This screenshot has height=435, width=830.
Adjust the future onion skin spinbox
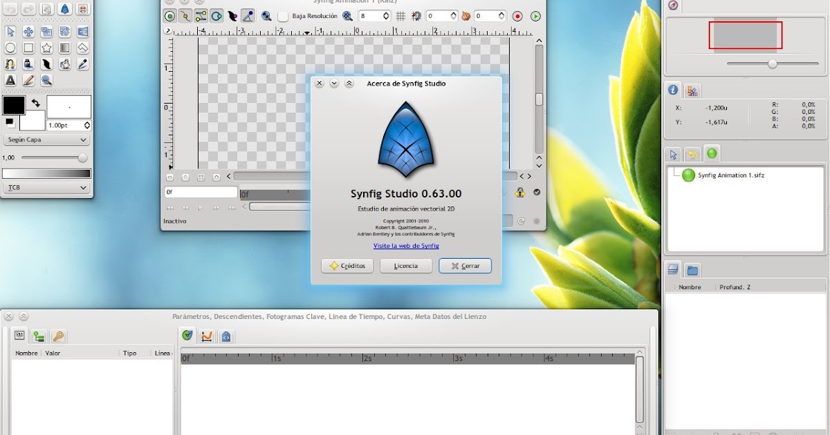[x=490, y=16]
